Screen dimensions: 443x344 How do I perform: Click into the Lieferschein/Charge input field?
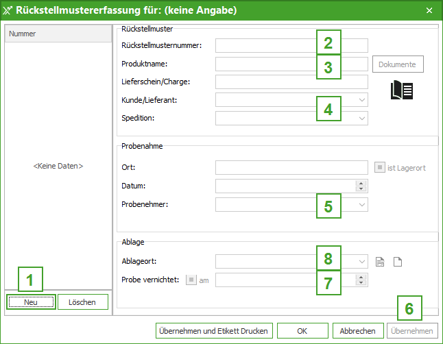pyautogui.click(x=291, y=82)
